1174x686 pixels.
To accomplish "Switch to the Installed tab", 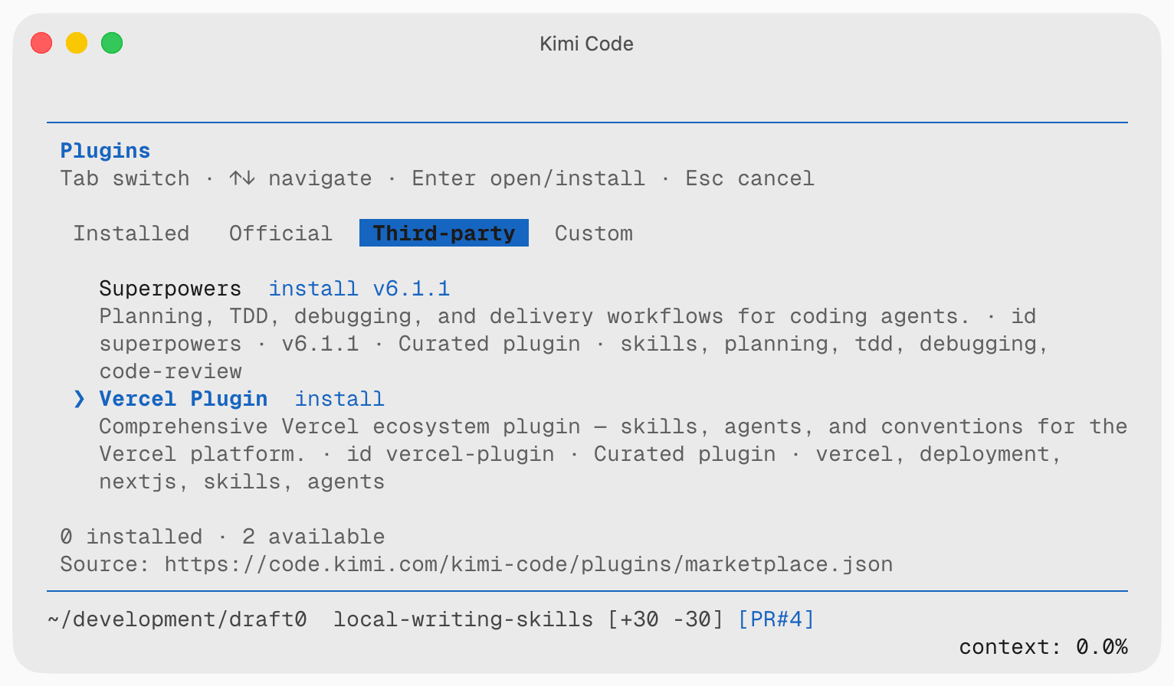I will pos(131,233).
